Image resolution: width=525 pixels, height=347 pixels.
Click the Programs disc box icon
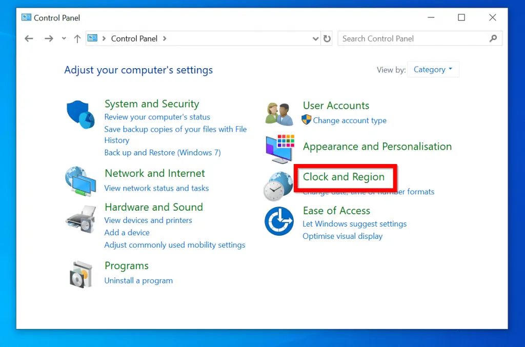tap(80, 274)
